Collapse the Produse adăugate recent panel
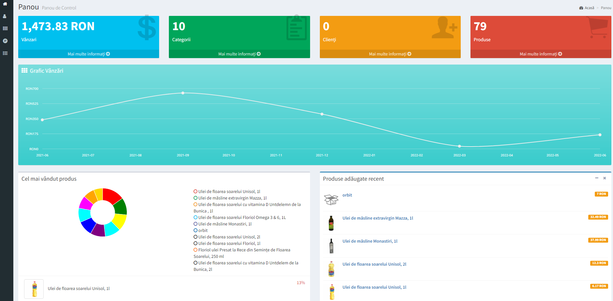The height and width of the screenshot is (301, 613). click(x=596, y=178)
